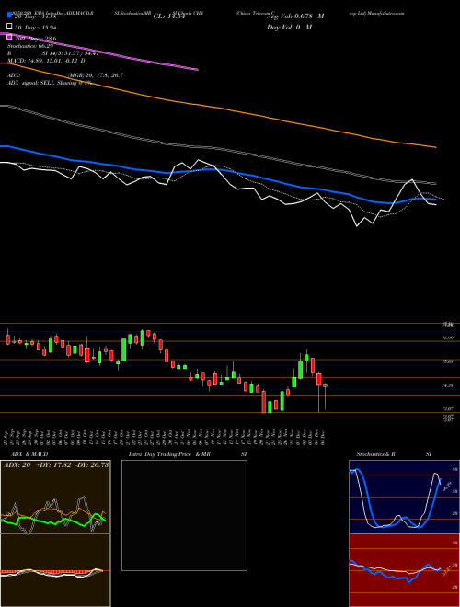Click the white 50 Day legend swatch
Screen dimensions: 460x607
10,27
